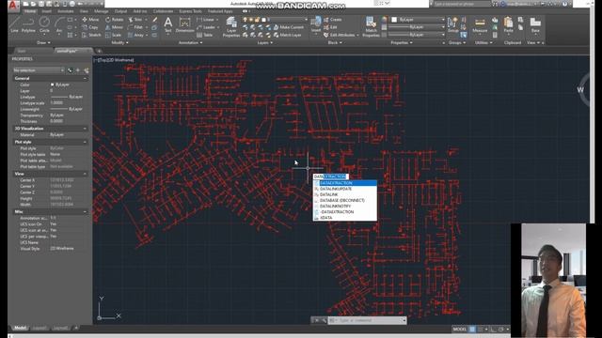The height and width of the screenshot is (338, 602).
Task: Click the Table tool
Action: click(x=205, y=35)
